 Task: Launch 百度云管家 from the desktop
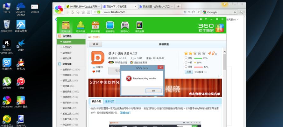click(x=21, y=26)
